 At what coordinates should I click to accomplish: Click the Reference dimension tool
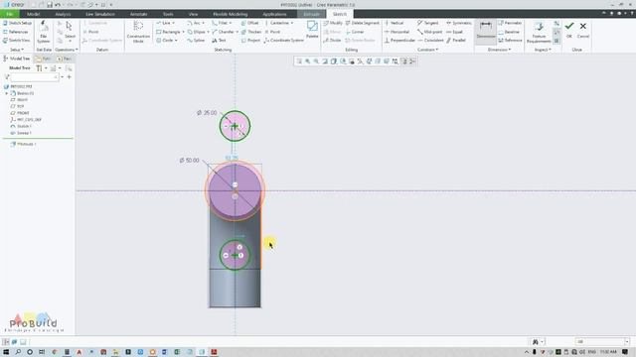click(x=510, y=40)
